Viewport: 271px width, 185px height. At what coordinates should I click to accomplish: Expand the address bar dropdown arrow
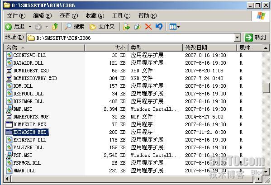[x=238, y=38]
